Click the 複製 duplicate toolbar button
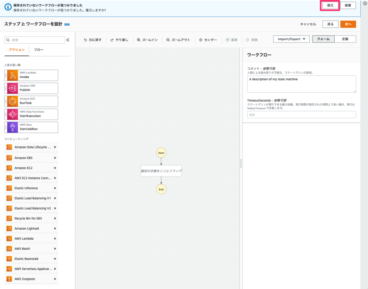The width and height of the screenshot is (368, 289). click(232, 40)
